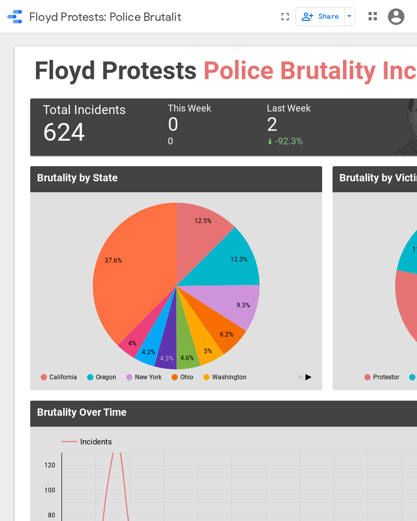
Task: Open the user account avatar
Action: click(396, 17)
